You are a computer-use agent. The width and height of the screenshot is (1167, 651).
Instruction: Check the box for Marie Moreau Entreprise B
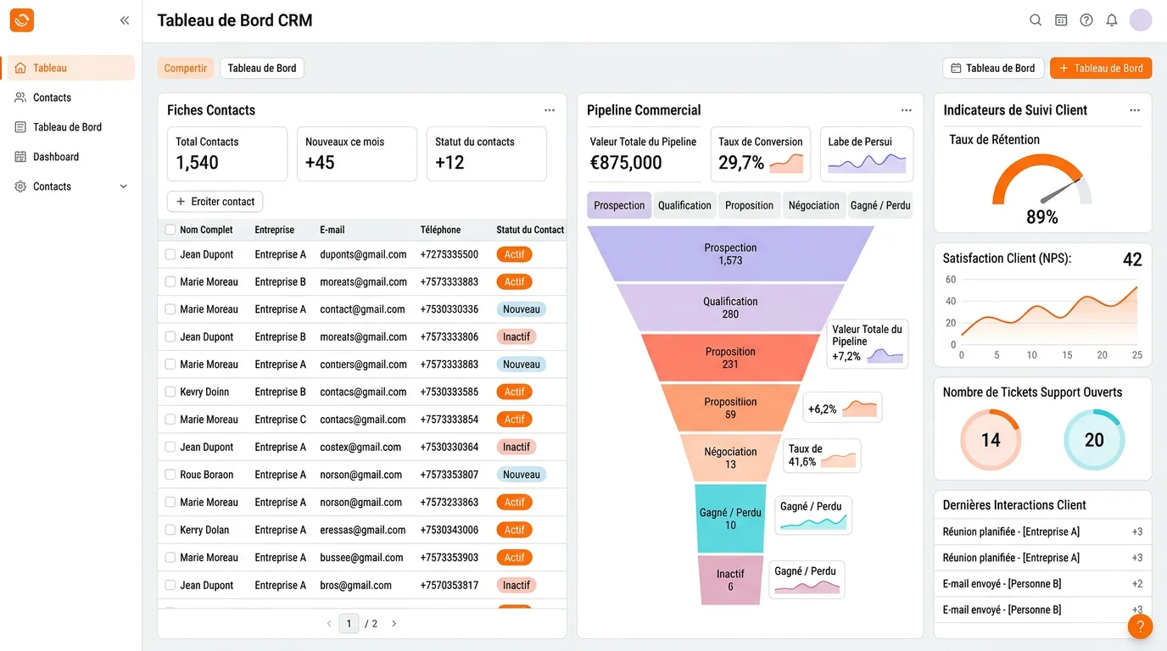[x=170, y=281]
